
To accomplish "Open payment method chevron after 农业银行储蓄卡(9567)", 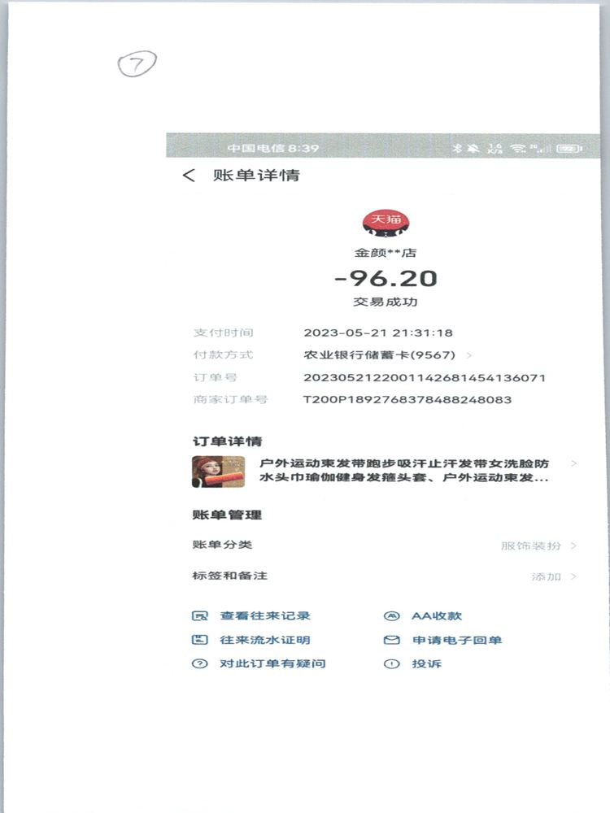I will [469, 355].
